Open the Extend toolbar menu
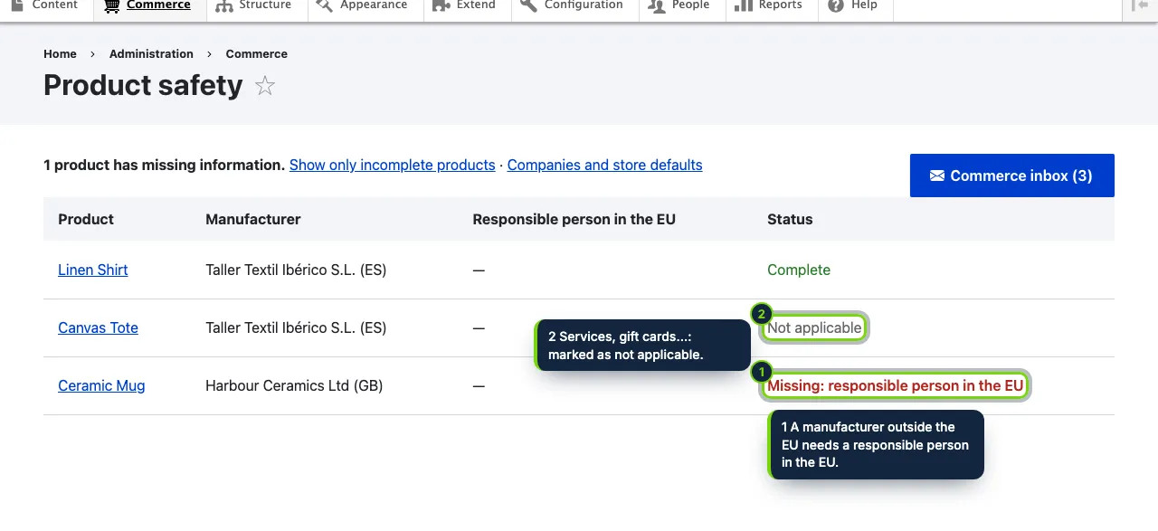Screen dimensions: 1158x531 click(465, 5)
